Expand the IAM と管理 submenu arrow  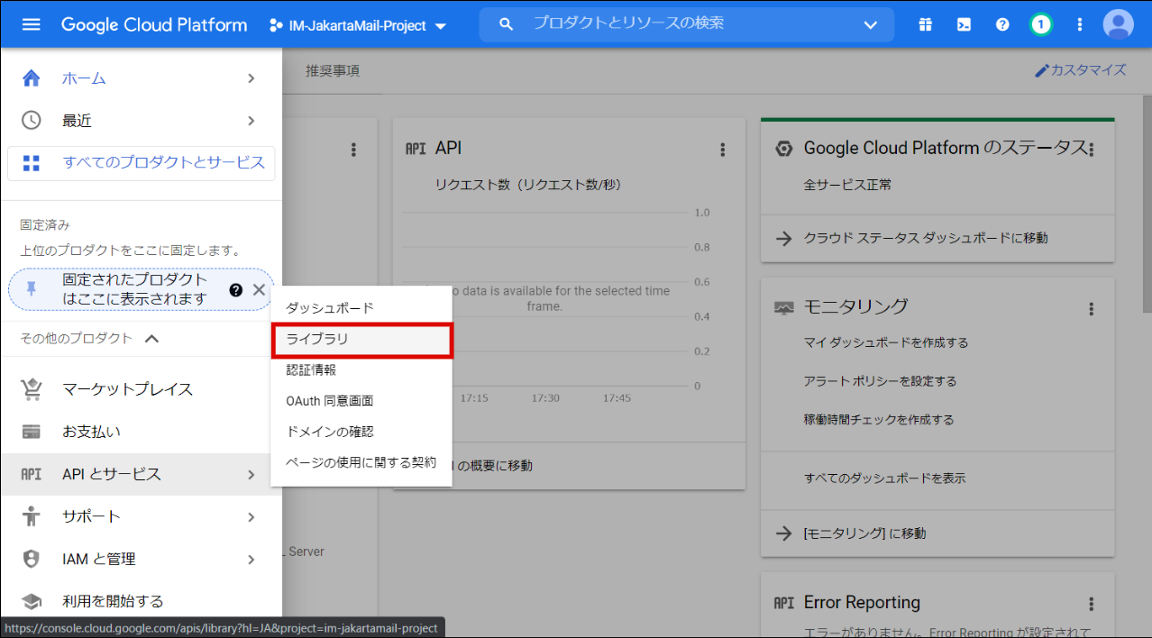click(x=251, y=560)
